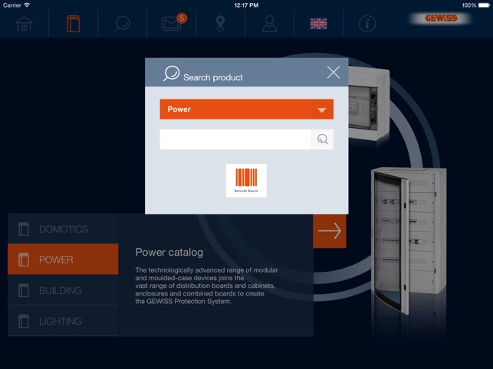Tap the 12:17 PM clock
This screenshot has width=493, height=369.
[x=246, y=5]
